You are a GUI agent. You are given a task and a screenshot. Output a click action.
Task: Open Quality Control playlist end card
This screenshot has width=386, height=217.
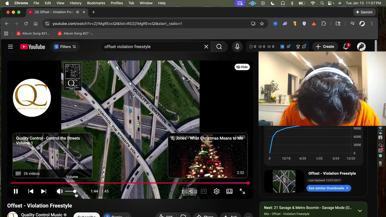tap(52, 156)
